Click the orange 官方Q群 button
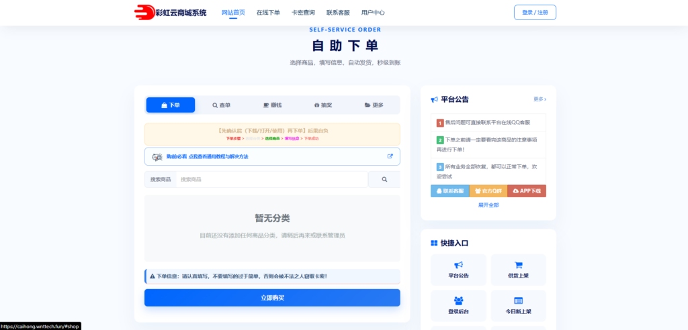The width and height of the screenshot is (688, 330). (488, 191)
